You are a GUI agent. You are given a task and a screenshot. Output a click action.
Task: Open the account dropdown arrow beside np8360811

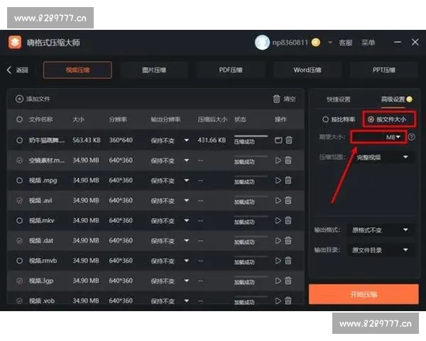click(x=330, y=43)
